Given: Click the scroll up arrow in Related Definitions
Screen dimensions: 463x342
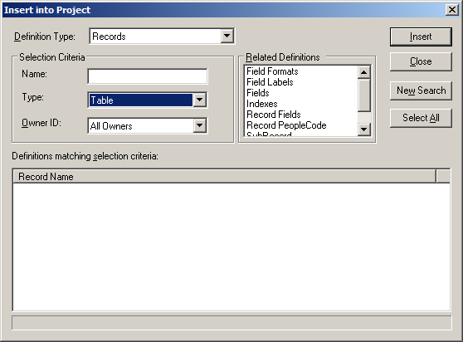Looking at the screenshot, I should (363, 72).
